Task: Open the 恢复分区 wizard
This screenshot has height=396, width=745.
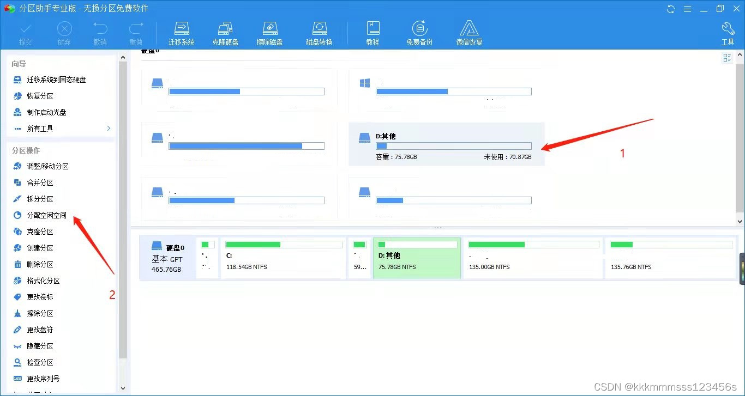Action: [x=40, y=96]
